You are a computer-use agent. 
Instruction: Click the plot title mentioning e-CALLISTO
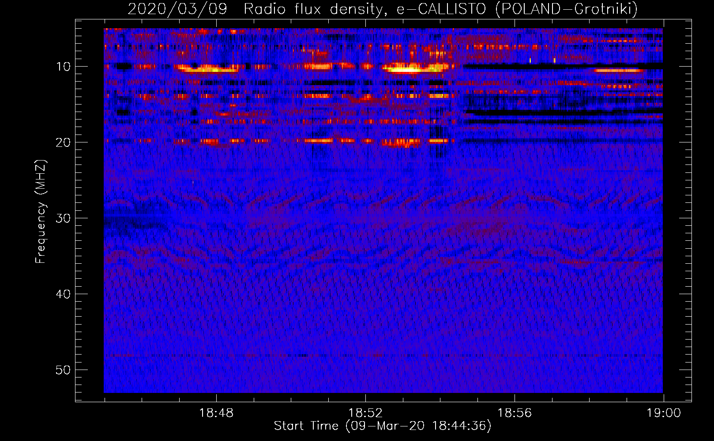coord(383,9)
